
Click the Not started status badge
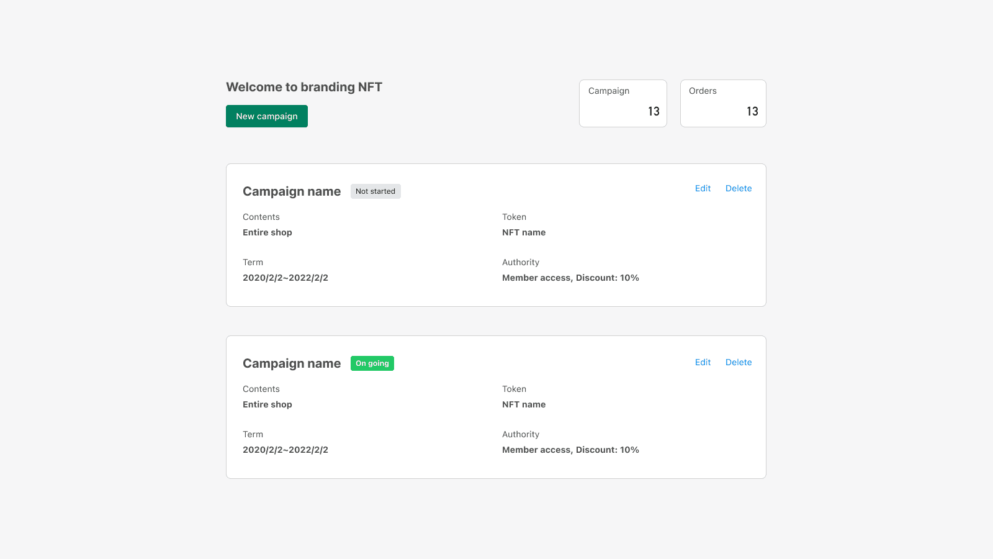(375, 191)
